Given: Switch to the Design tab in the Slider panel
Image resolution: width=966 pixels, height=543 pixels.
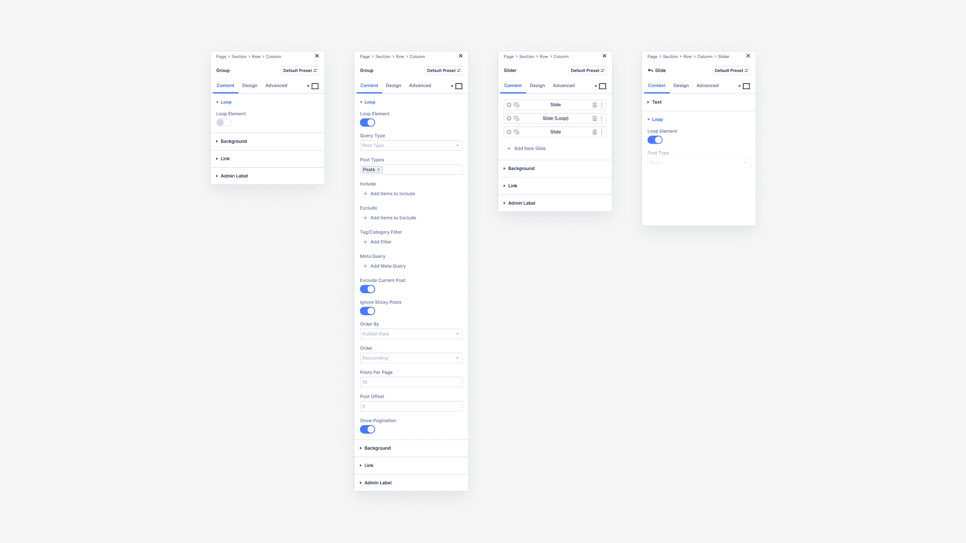Looking at the screenshot, I should [537, 86].
